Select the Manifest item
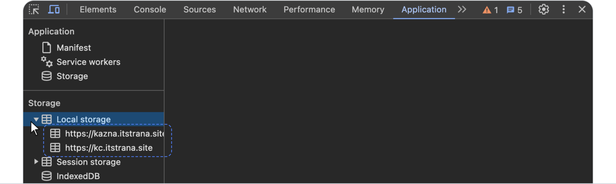This screenshot has width=616, height=184. [x=74, y=48]
